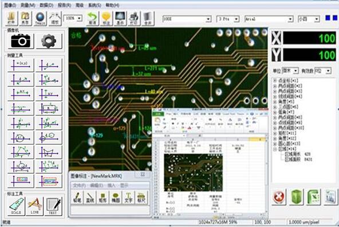Open the 测量(M) menu
This screenshot has height=227, width=339.
27,5
